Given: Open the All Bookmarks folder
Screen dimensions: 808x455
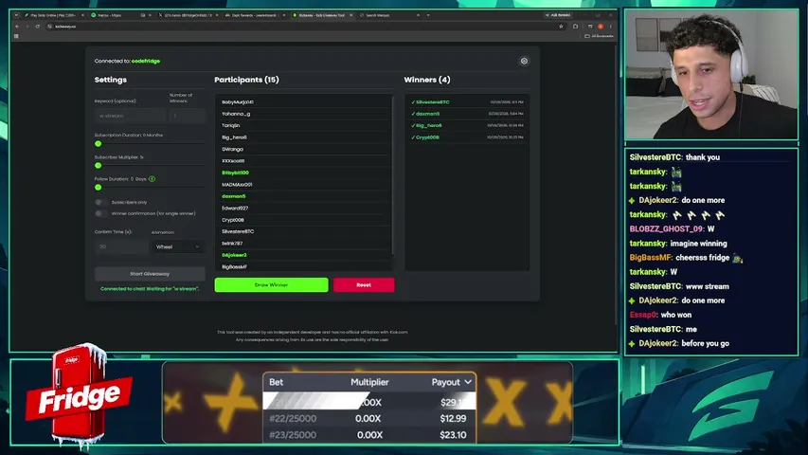Looking at the screenshot, I should (599, 36).
